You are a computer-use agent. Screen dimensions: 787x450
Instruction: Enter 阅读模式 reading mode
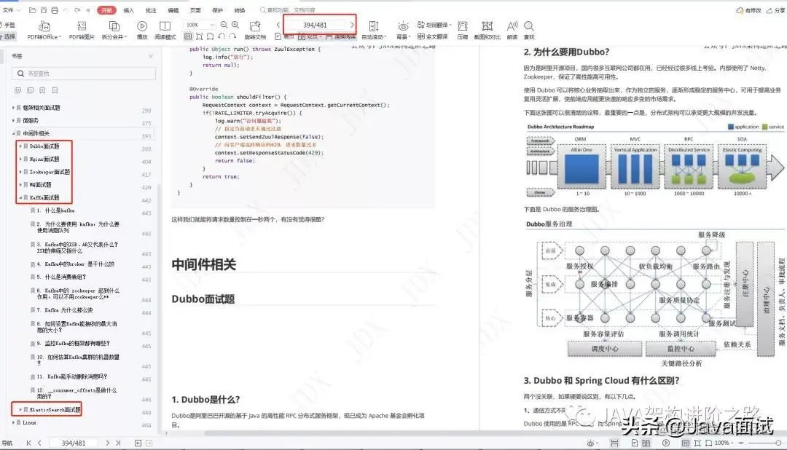pos(165,30)
